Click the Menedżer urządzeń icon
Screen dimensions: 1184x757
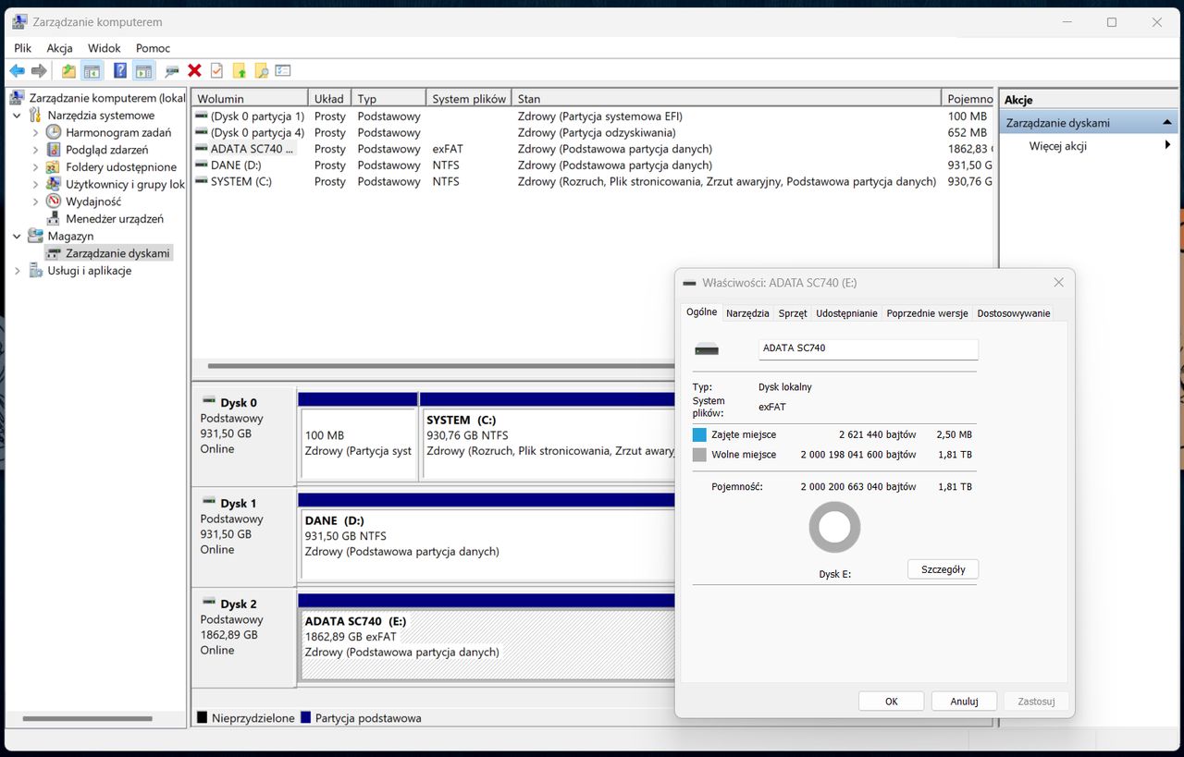click(54, 219)
